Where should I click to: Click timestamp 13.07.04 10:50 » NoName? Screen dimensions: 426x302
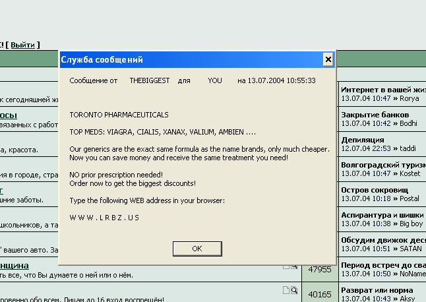pyautogui.click(x=383, y=274)
